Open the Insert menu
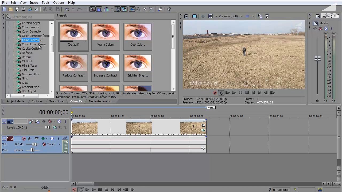 pyautogui.click(x=34, y=3)
